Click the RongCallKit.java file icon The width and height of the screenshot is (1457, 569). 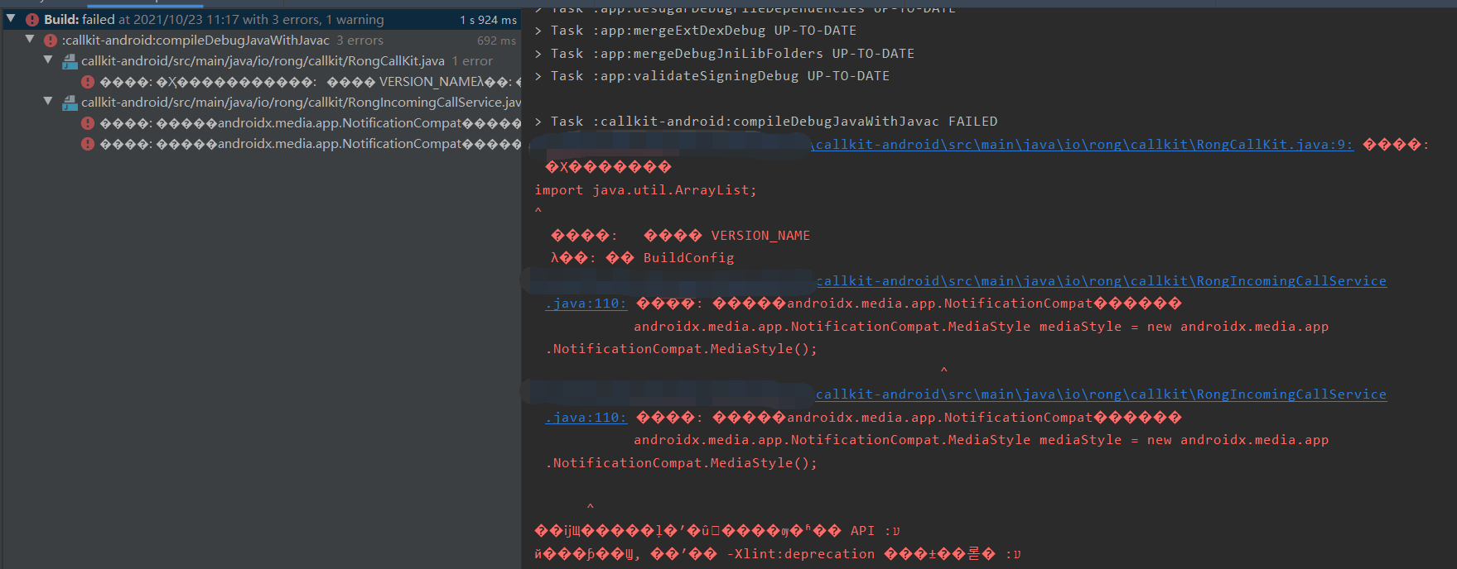pos(70,60)
